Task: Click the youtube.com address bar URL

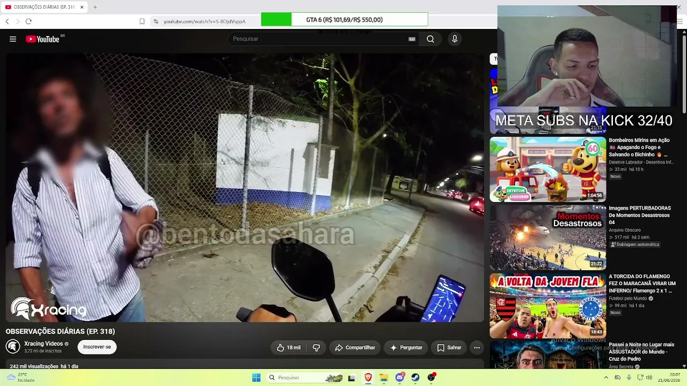Action: [x=204, y=21]
